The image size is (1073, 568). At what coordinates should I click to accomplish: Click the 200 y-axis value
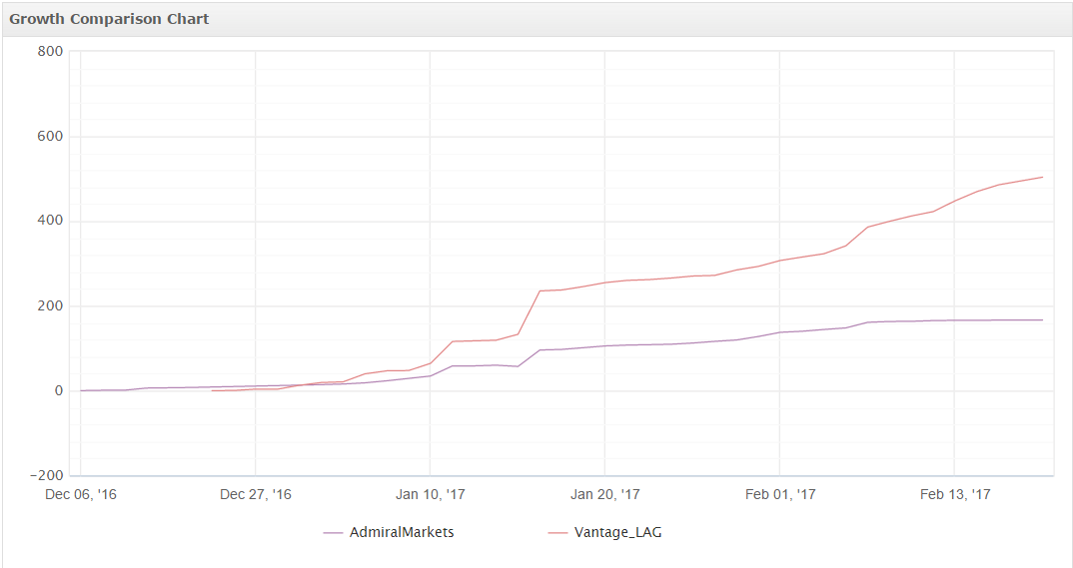point(50,305)
